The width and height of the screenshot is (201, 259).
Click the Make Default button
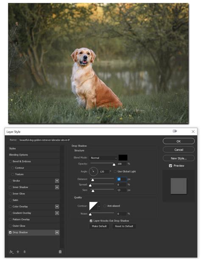pyautogui.click(x=99, y=226)
